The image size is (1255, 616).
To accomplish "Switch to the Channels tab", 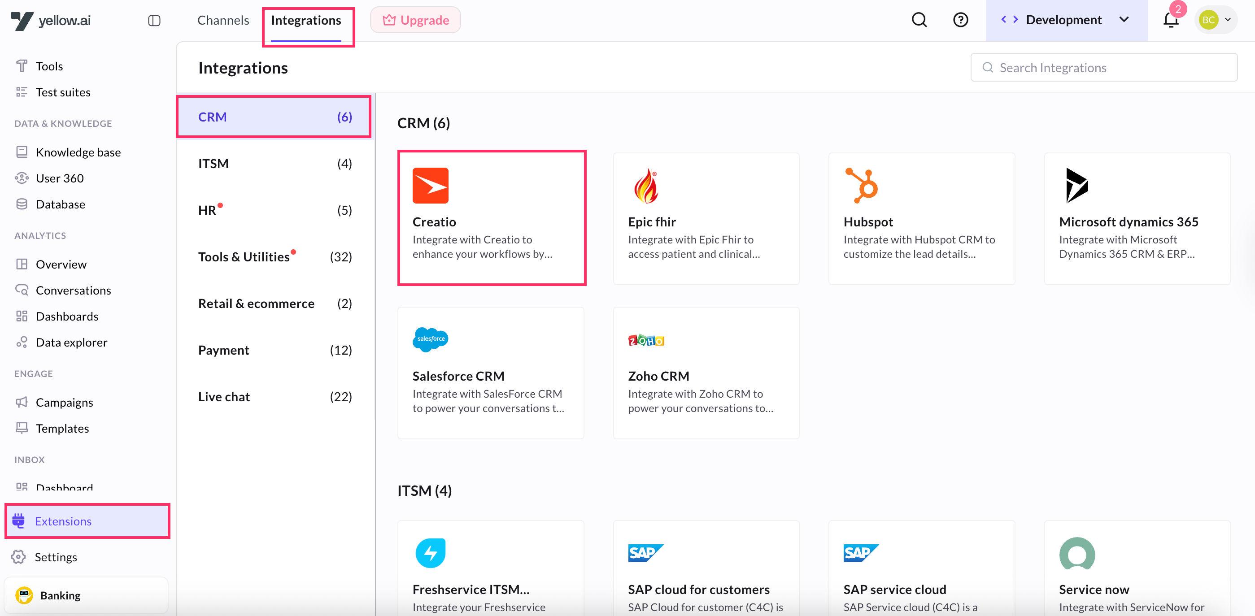I will (x=223, y=20).
